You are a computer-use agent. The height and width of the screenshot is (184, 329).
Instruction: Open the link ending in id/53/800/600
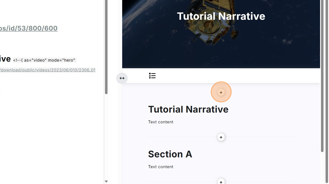(28, 28)
